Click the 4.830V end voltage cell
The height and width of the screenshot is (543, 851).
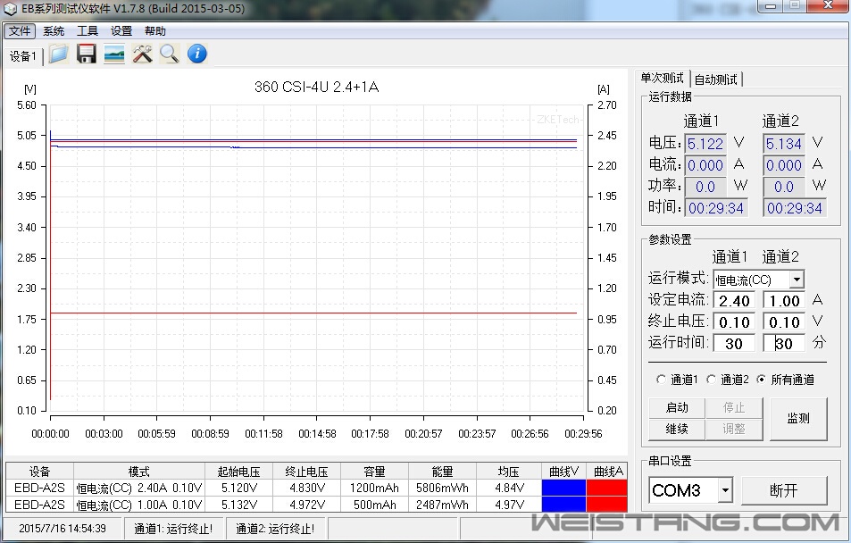pos(306,488)
